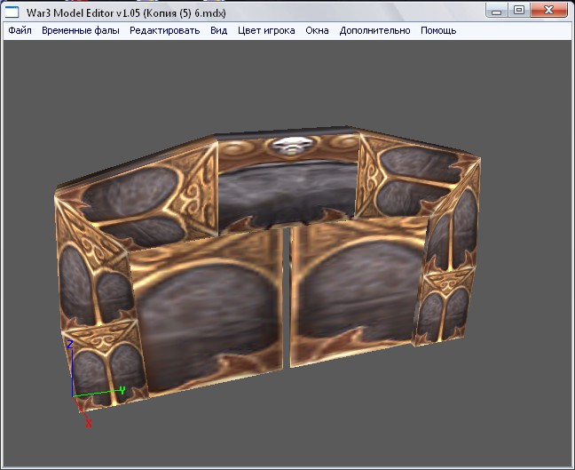Close the War3 Model Editor window
The image size is (575, 470).
(x=548, y=11)
